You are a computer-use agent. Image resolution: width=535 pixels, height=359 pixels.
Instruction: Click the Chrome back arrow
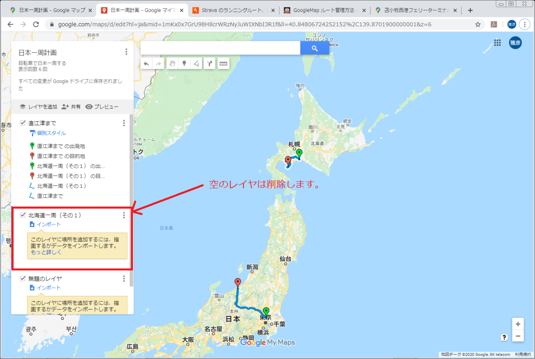click(x=11, y=24)
